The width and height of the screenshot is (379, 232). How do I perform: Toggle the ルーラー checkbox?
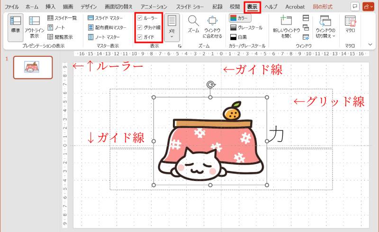pyautogui.click(x=140, y=18)
